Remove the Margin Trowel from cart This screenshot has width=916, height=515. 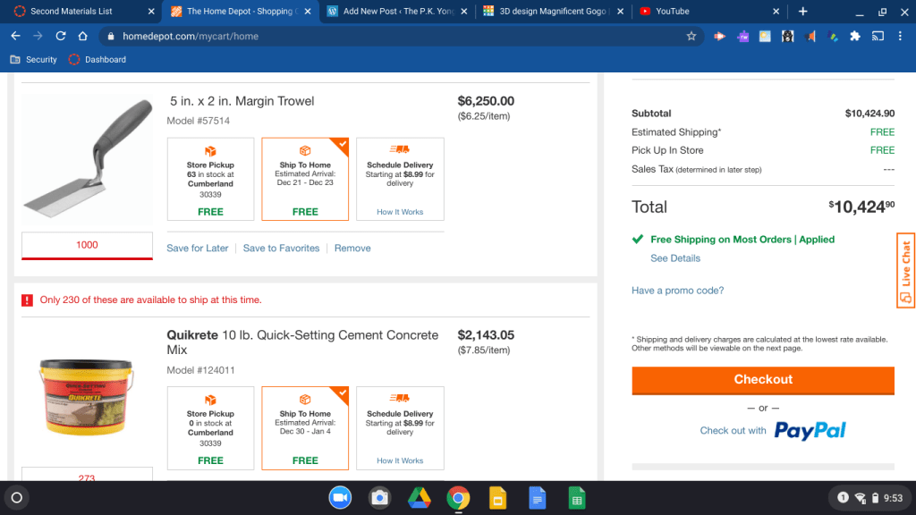coord(352,249)
